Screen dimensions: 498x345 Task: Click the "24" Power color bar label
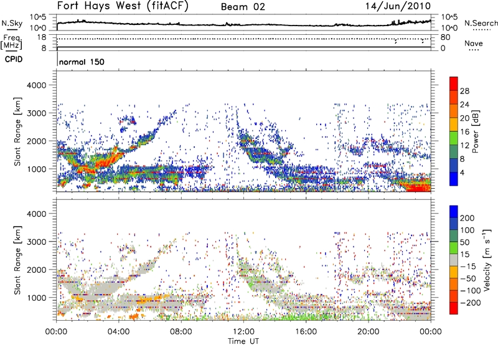pyautogui.click(x=464, y=105)
